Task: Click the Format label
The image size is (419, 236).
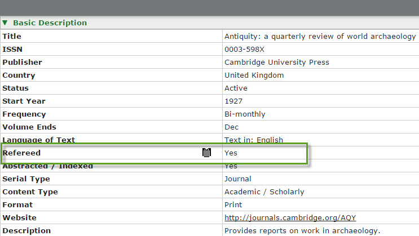Action: 17,205
